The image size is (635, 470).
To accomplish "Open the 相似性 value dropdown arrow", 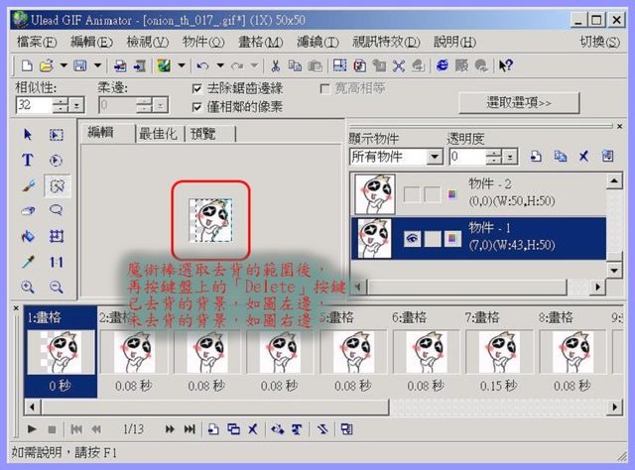I will coord(77,106).
